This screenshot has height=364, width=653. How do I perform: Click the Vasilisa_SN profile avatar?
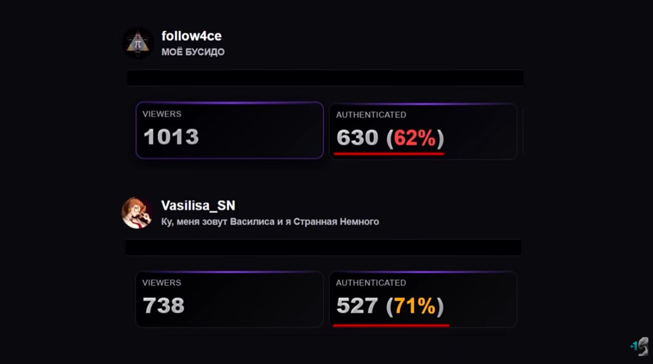[x=137, y=213]
